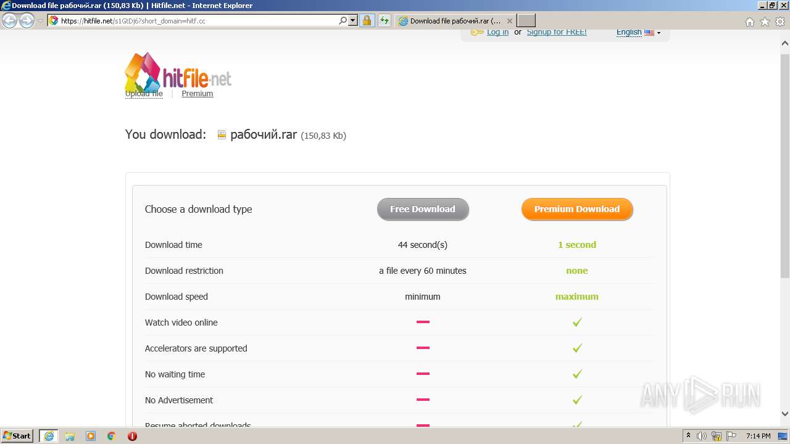
Task: Click the Premium Download button
Action: coord(577,209)
